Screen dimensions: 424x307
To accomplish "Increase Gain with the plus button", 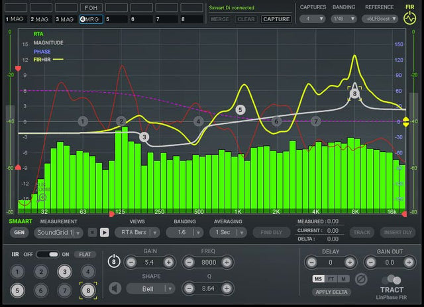I will pyautogui.click(x=169, y=263).
